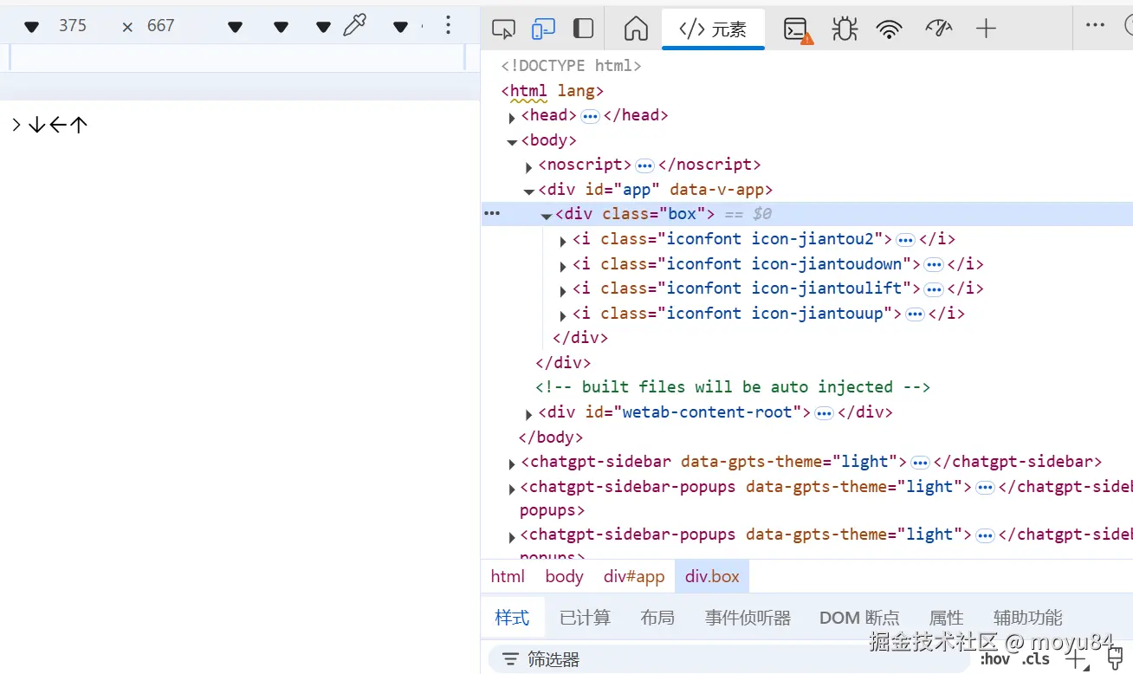Open the Sources bug icon tool
This screenshot has height=674, width=1133.
(845, 29)
